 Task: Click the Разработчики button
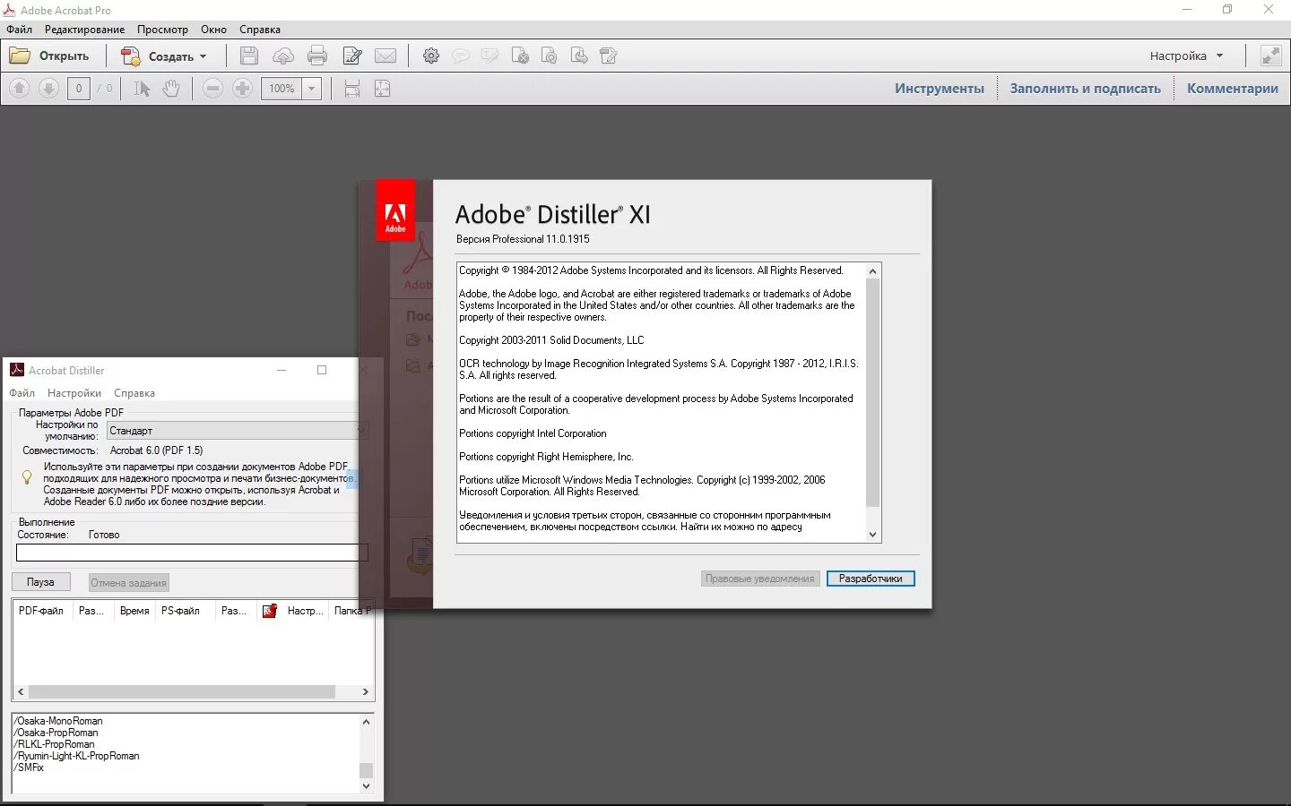pos(871,579)
